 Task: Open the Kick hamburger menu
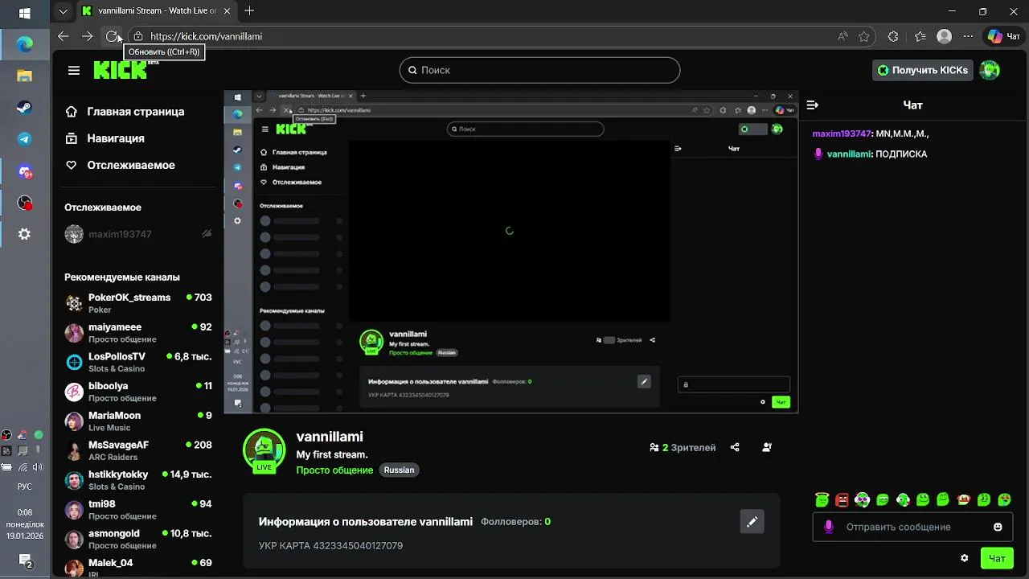[74, 70]
